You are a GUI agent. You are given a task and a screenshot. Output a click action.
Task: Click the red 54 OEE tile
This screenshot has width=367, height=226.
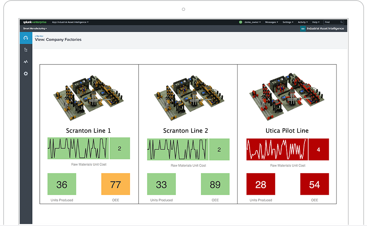click(314, 184)
